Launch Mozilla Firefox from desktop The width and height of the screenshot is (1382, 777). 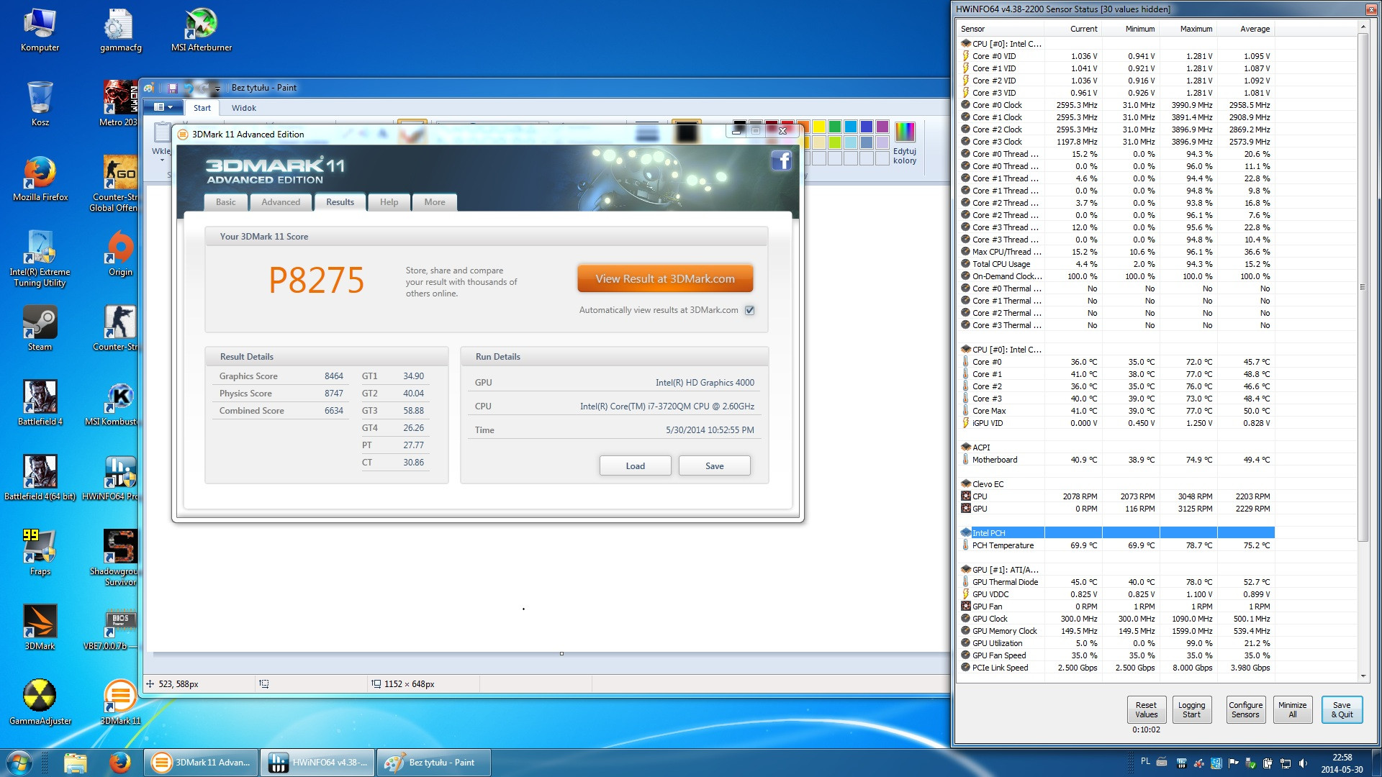(40, 179)
